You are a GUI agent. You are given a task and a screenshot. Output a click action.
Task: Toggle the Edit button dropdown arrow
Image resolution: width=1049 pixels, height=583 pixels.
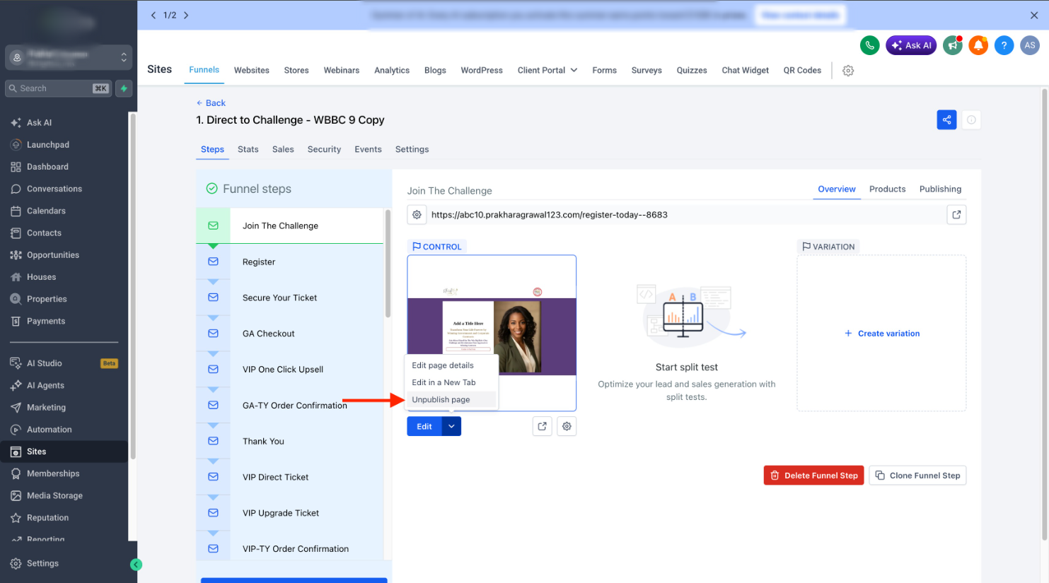(451, 426)
